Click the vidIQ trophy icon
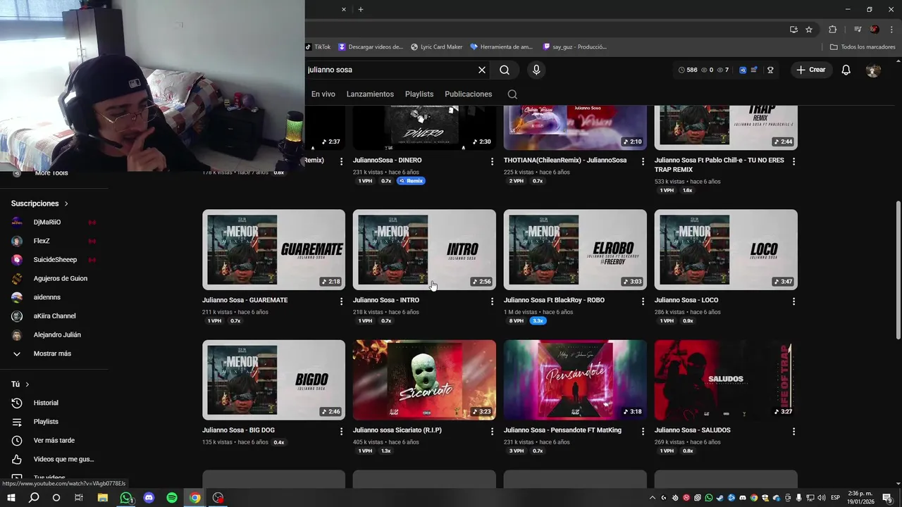This screenshot has width=902, height=507. [770, 70]
